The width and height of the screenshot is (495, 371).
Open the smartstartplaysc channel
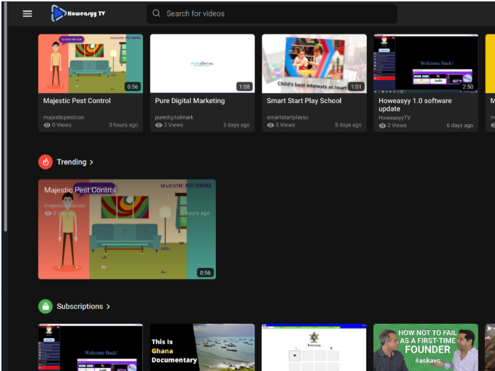pyautogui.click(x=288, y=117)
